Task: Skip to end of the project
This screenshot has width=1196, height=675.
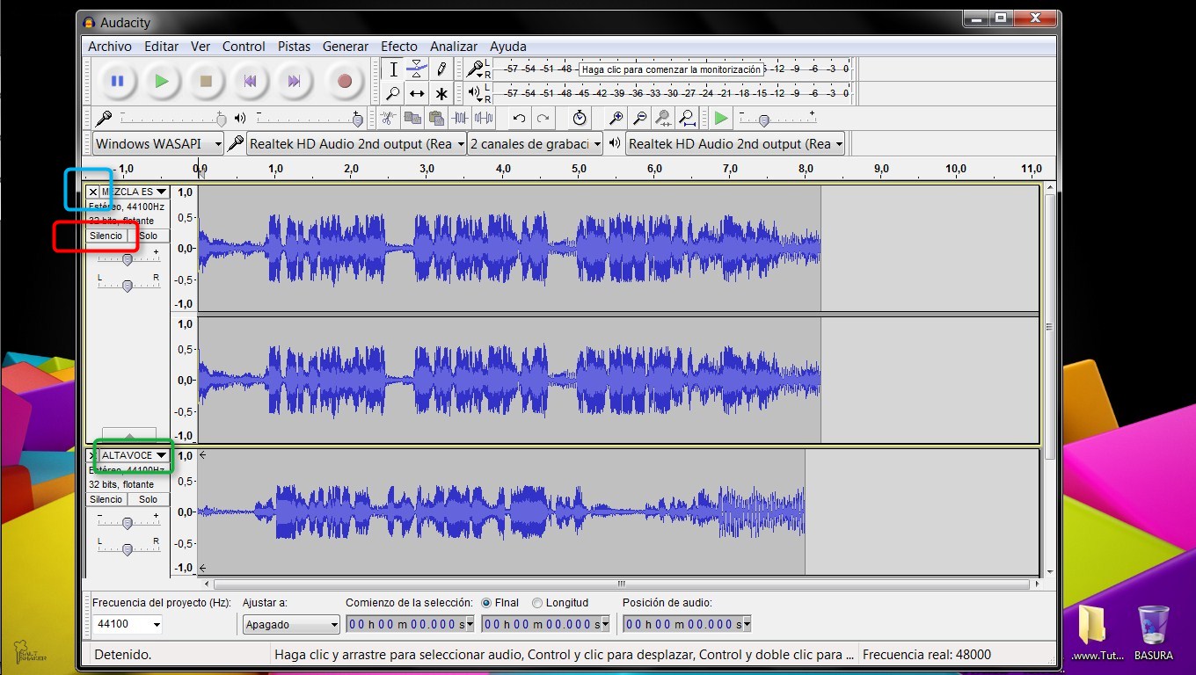Action: pyautogui.click(x=295, y=81)
